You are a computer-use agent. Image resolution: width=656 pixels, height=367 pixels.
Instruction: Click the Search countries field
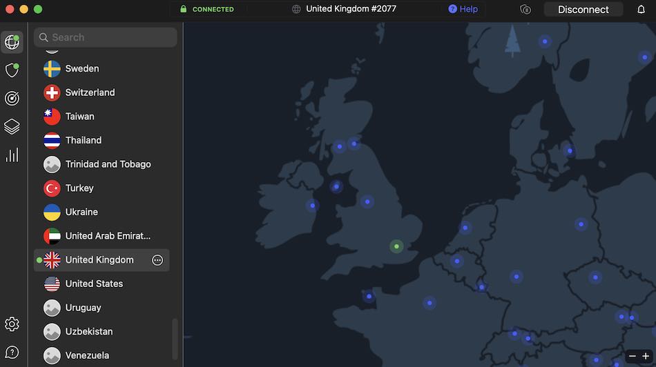[x=106, y=37]
